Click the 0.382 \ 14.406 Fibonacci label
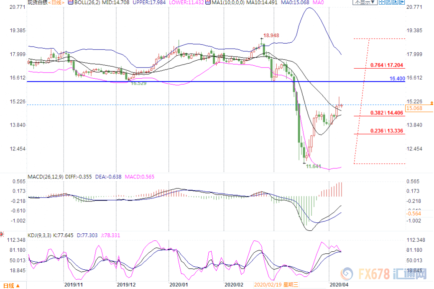Image resolution: width=434 pixels, height=289 pixels. (x=387, y=113)
